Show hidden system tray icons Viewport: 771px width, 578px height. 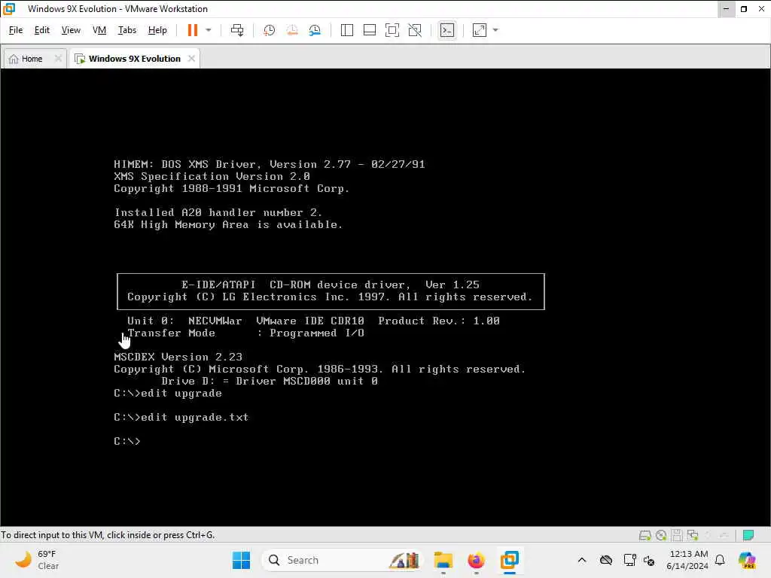[582, 560]
